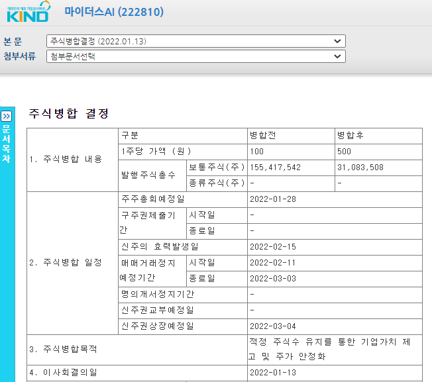Click 1. 주식병합 내용 row header
The height and width of the screenshot is (382, 432).
66,159
